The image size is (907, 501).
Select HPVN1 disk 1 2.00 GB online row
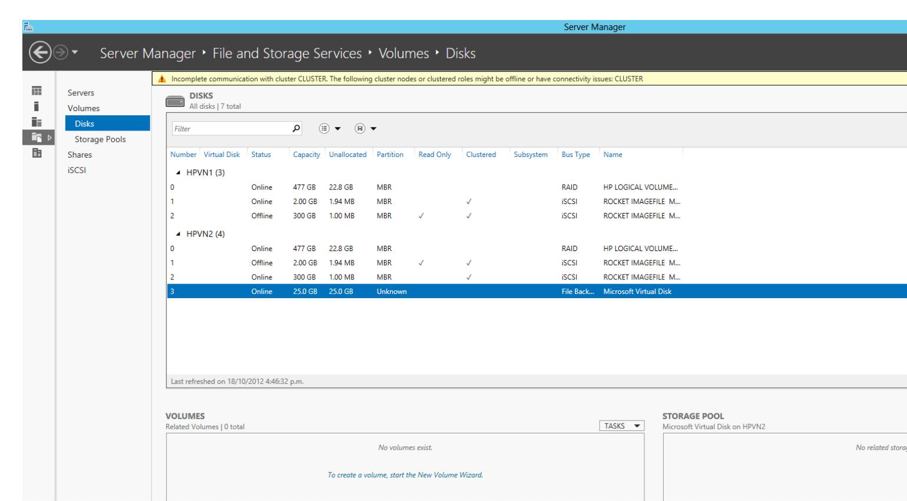click(x=537, y=202)
